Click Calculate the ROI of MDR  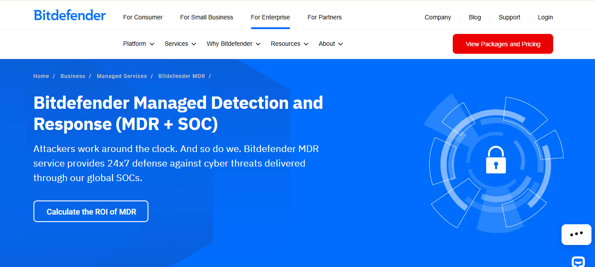coord(91,211)
